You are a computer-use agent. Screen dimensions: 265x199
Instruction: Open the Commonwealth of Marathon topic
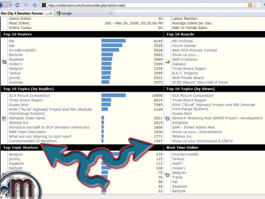point(33,141)
